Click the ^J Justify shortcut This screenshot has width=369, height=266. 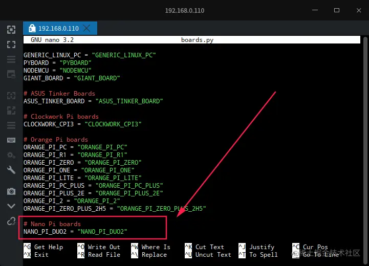click(x=256, y=247)
